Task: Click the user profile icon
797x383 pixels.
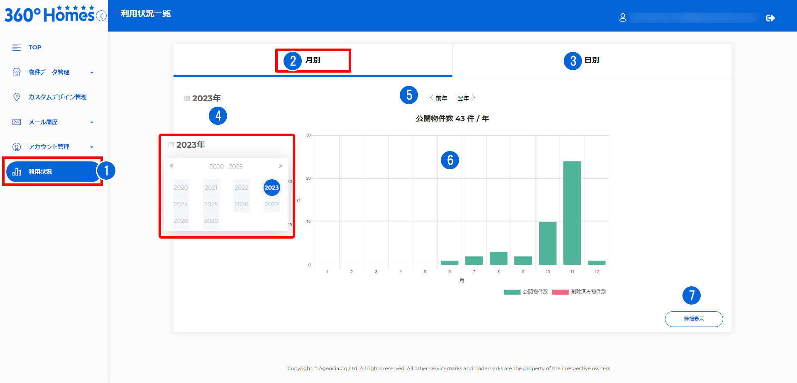Action: [x=623, y=17]
